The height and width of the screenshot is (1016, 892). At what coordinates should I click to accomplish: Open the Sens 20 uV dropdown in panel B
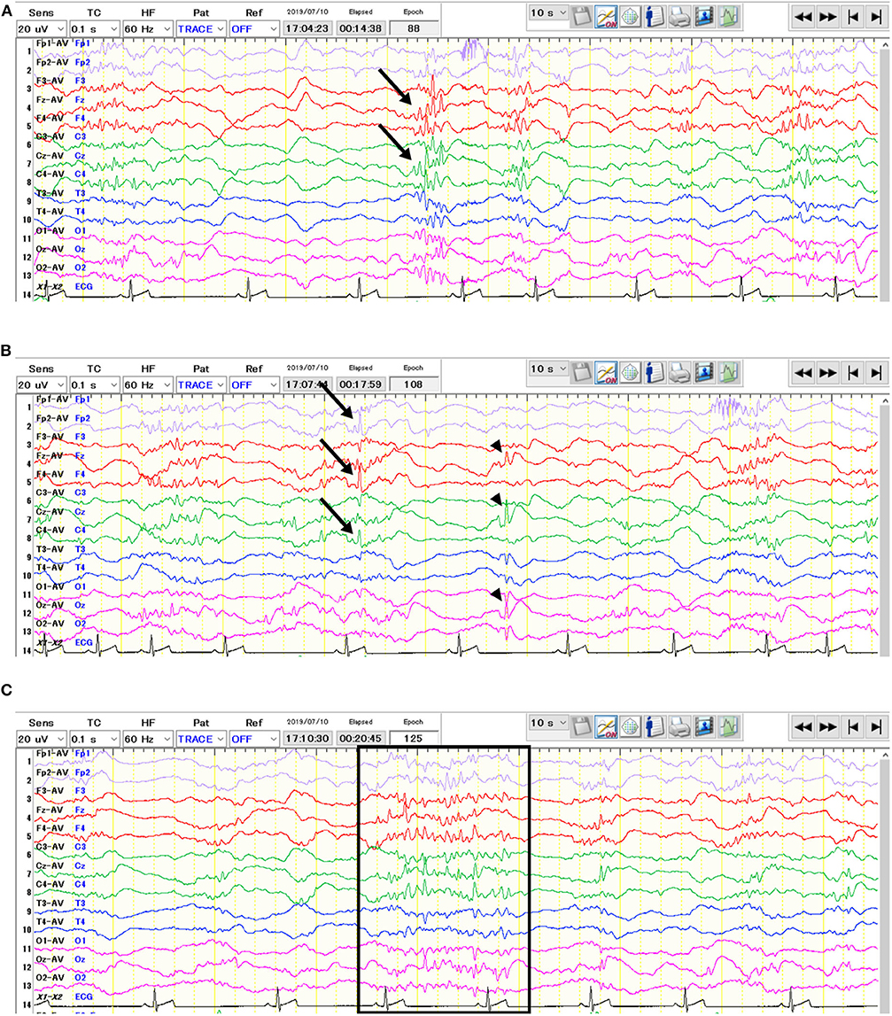tap(42, 385)
